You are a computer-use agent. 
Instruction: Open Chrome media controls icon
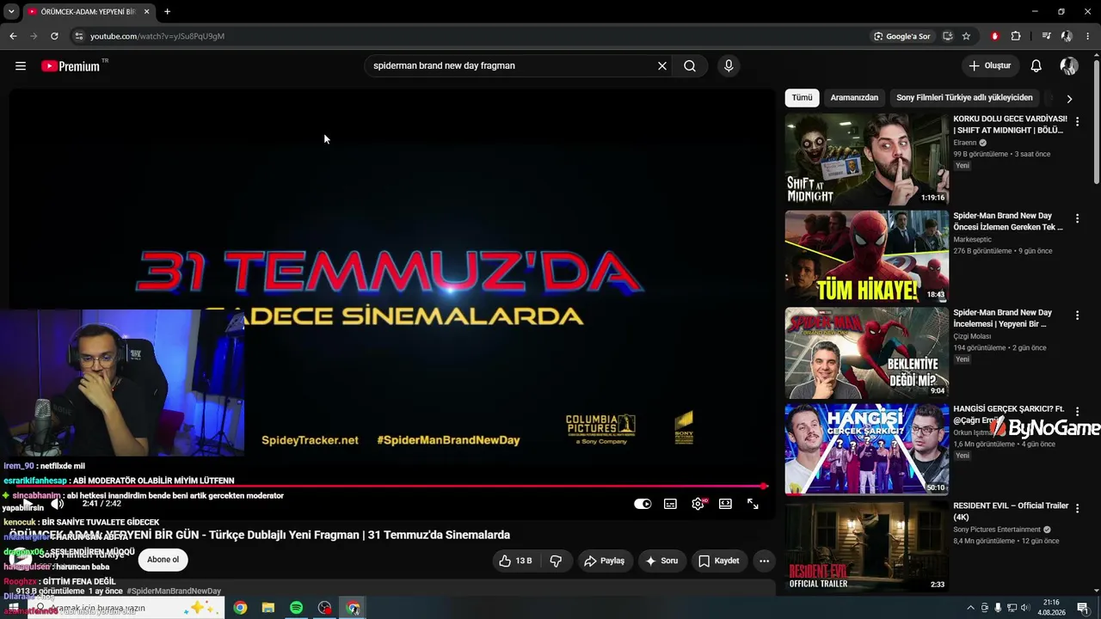pyautogui.click(x=1046, y=36)
